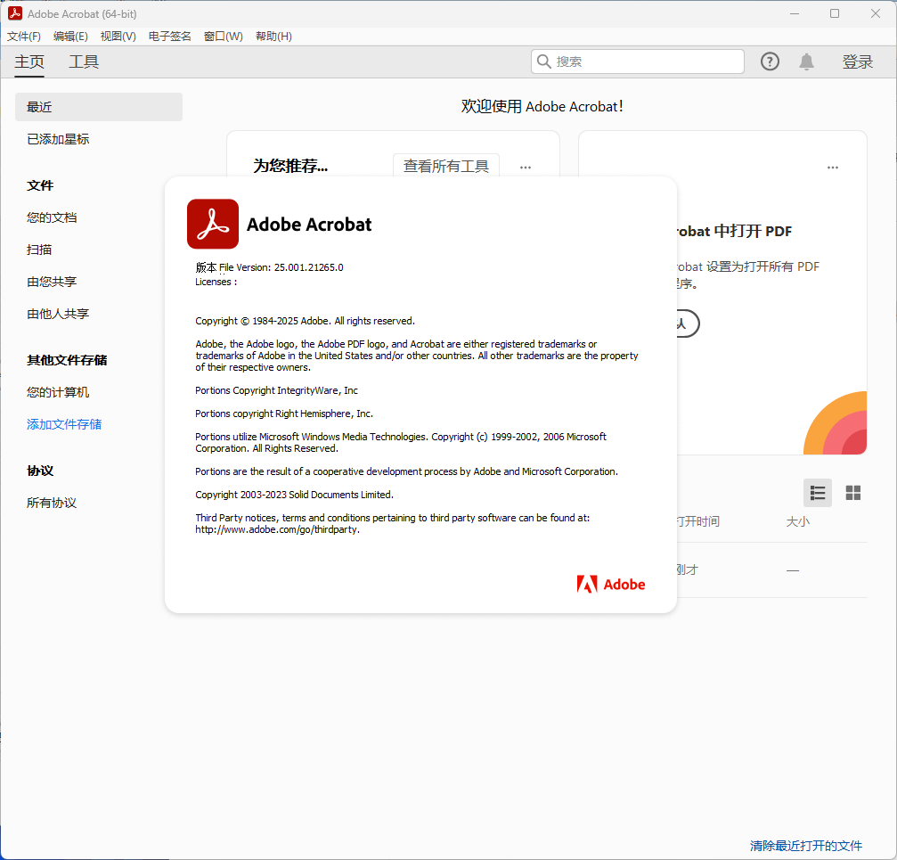Click the help question mark icon
This screenshot has width=897, height=860.
click(x=770, y=61)
